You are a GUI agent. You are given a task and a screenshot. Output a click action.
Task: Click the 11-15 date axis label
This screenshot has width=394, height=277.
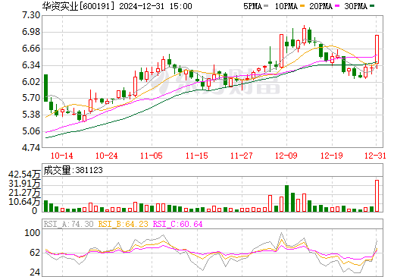coord(197,156)
